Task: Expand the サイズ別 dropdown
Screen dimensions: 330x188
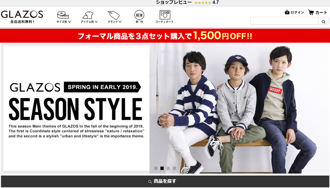Action: pyautogui.click(x=64, y=22)
